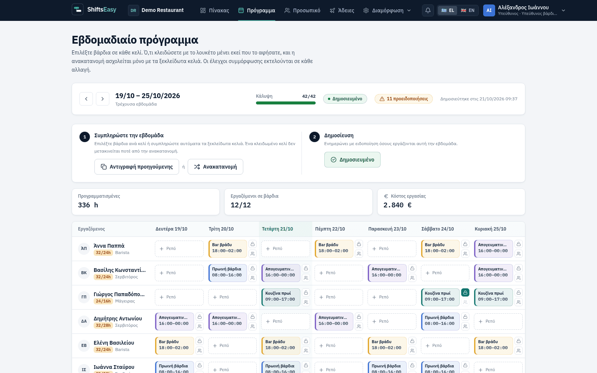Lock Ελένη's Wednesday Bar βράδυ shift

point(306,341)
